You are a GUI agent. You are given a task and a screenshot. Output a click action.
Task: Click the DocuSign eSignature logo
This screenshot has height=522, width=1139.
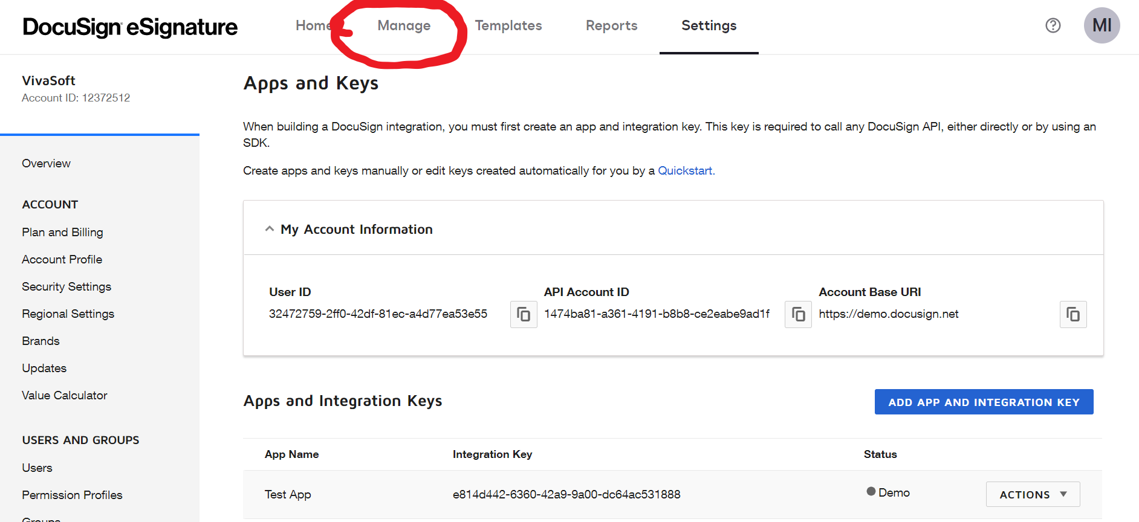130,27
